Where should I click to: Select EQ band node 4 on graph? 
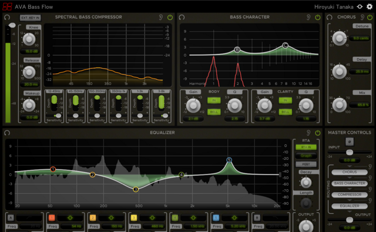tap(182, 175)
